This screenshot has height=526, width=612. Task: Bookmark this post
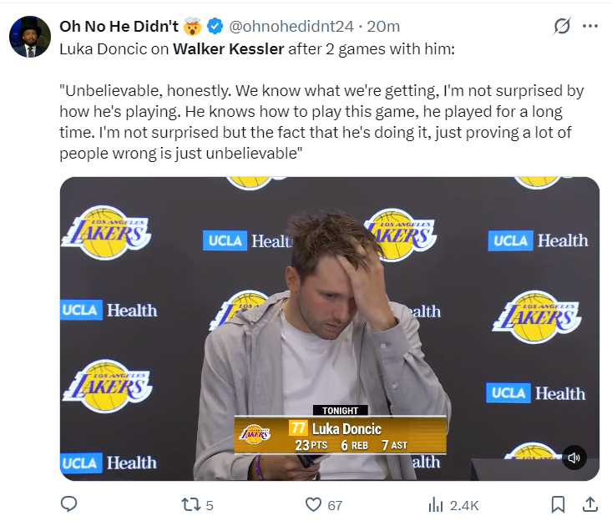(x=558, y=504)
